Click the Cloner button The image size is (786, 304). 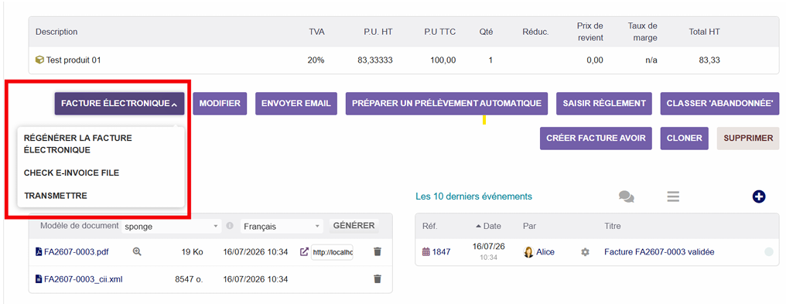pyautogui.click(x=684, y=138)
